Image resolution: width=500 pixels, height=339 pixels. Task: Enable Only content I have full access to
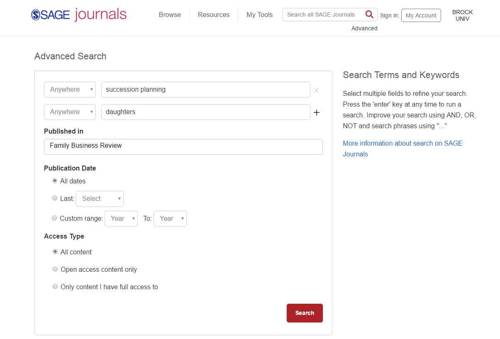(x=55, y=286)
